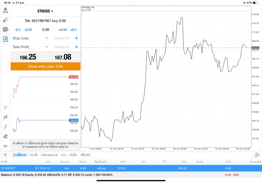The image size is (262, 183).
Task: Decrease volume by 0.1
Action: point(18,30)
